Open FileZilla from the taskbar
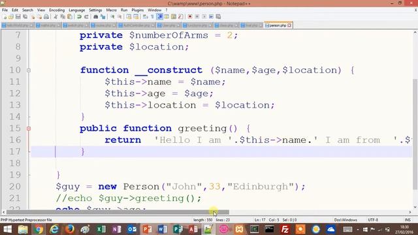This screenshot has height=235, width=418. tap(285, 229)
